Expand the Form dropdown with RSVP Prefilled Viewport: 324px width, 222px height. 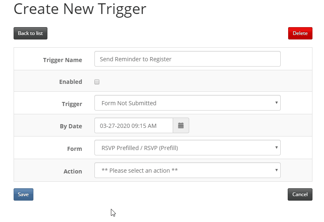[x=188, y=148]
